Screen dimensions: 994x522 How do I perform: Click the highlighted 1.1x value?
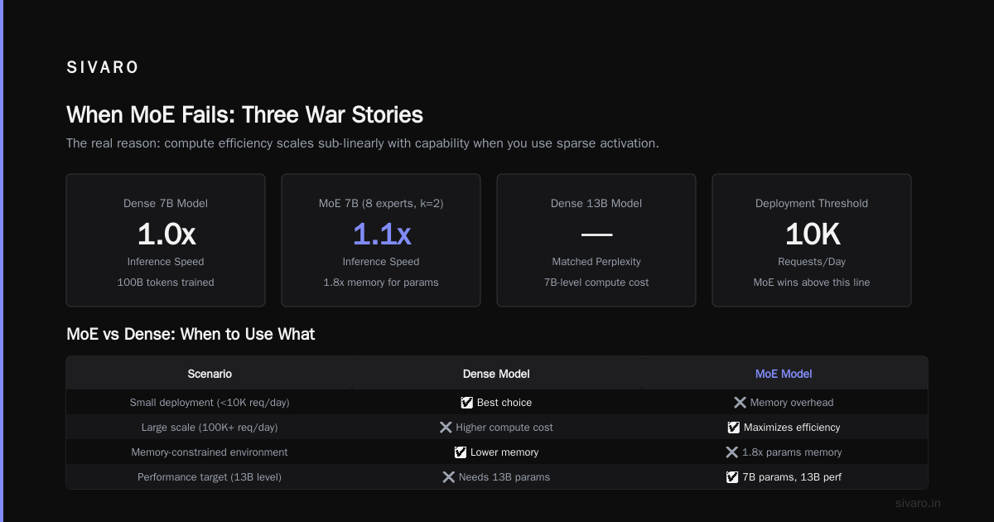pos(381,234)
